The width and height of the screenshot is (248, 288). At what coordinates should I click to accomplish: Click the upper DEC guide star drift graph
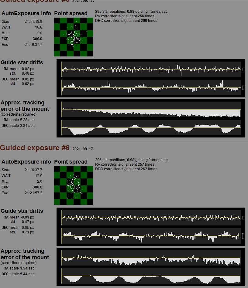click(151, 87)
